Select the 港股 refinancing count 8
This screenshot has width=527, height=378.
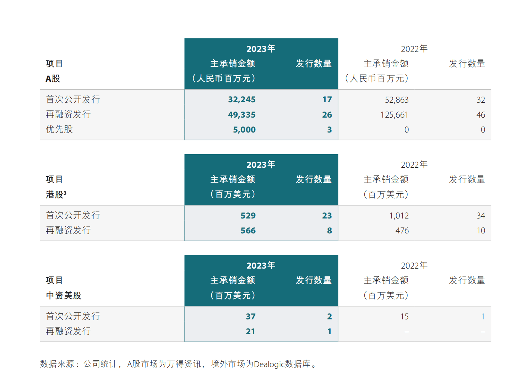[x=330, y=231]
